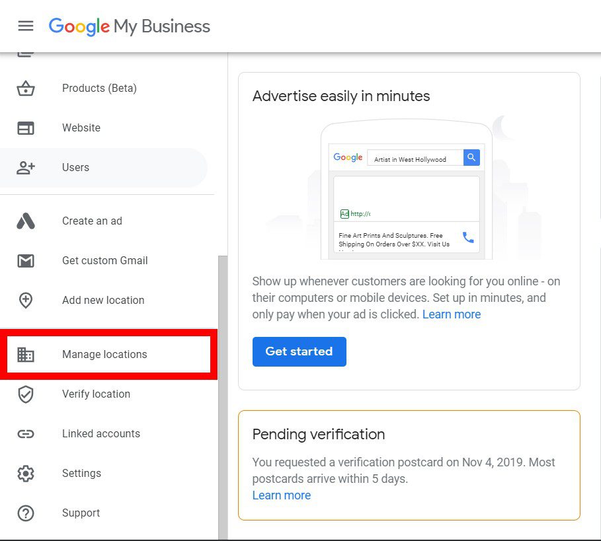Click the small Google logo in illustration
601x541 pixels.
(x=348, y=157)
